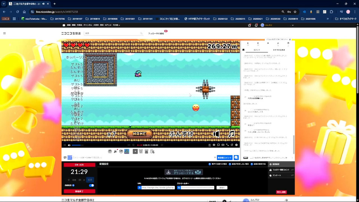Open the HTTP版ブックマークレット bookmark
Image resolution: width=359 pixels, height=202 pixels.
(197, 19)
